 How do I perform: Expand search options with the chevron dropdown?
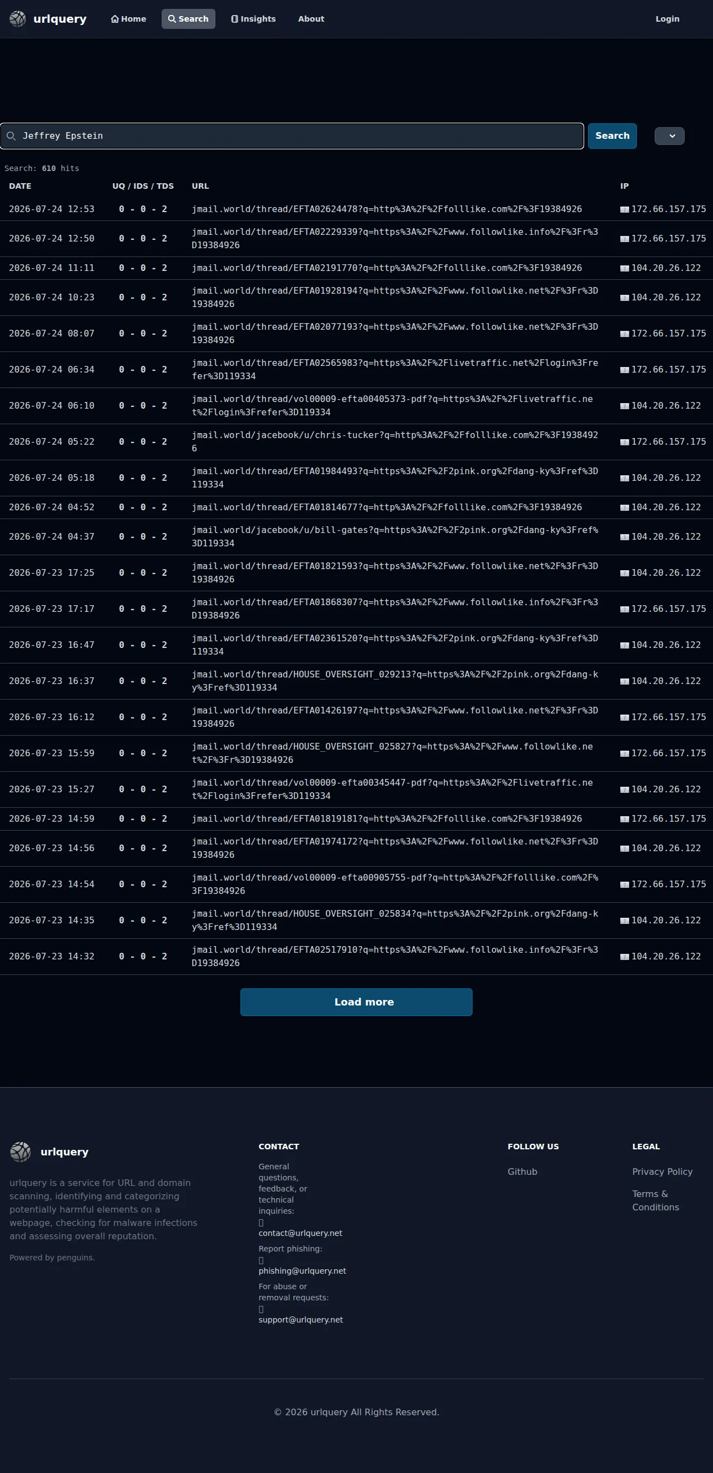point(669,136)
